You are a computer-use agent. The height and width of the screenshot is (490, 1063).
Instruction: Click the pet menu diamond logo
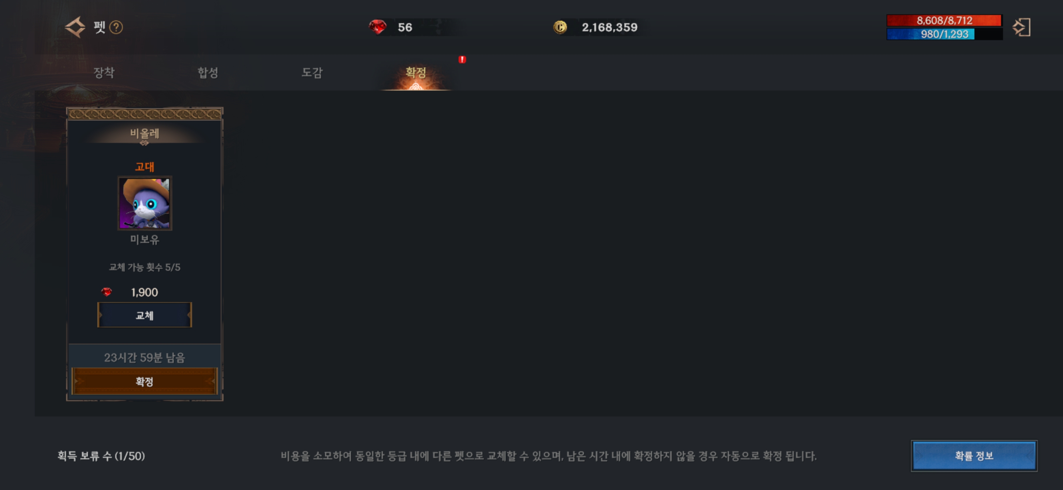(75, 27)
